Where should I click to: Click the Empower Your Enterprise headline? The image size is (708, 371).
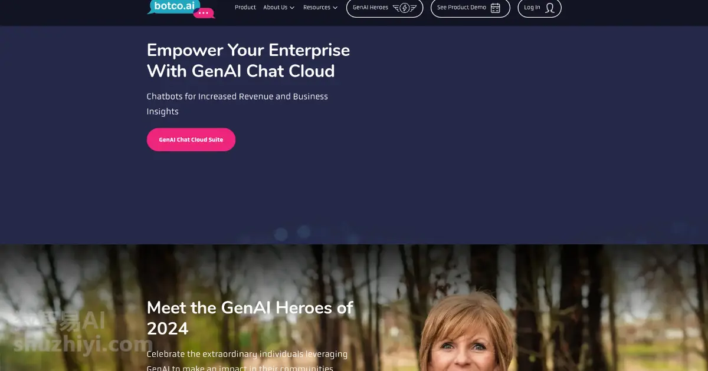(x=248, y=61)
